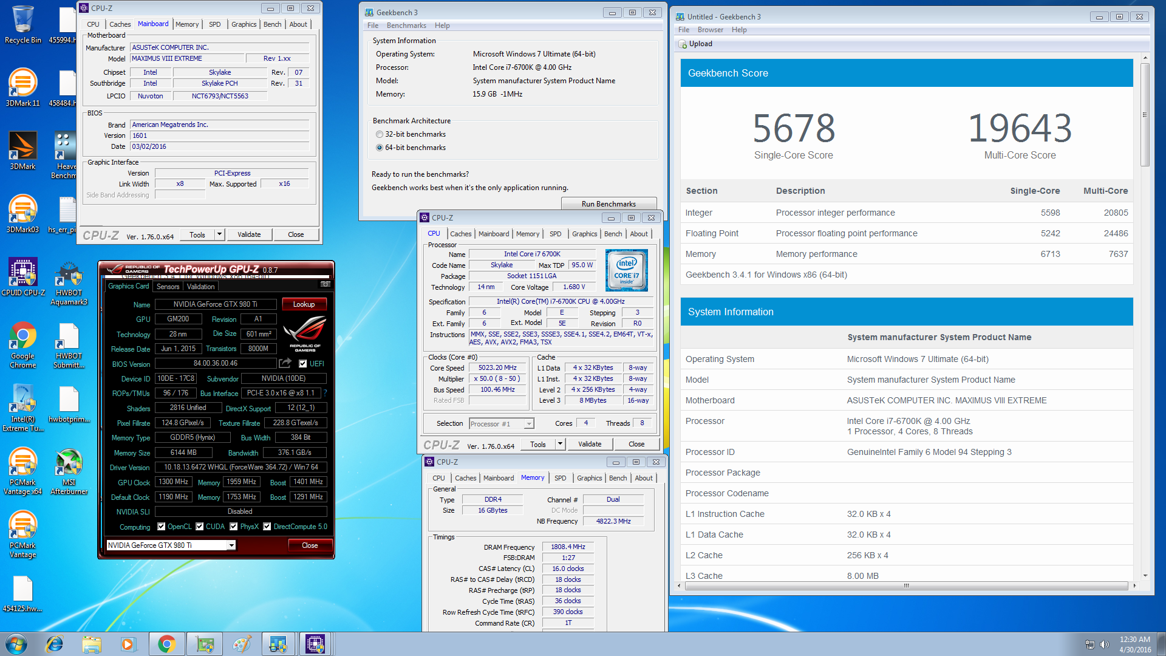Open the Windows Start menu
This screenshot has width=1166, height=656.
point(16,644)
